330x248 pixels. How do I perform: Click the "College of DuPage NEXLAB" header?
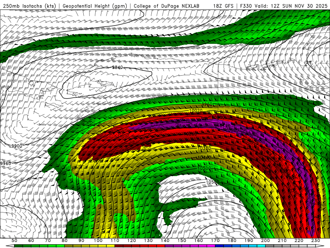pyautogui.click(x=167, y=6)
